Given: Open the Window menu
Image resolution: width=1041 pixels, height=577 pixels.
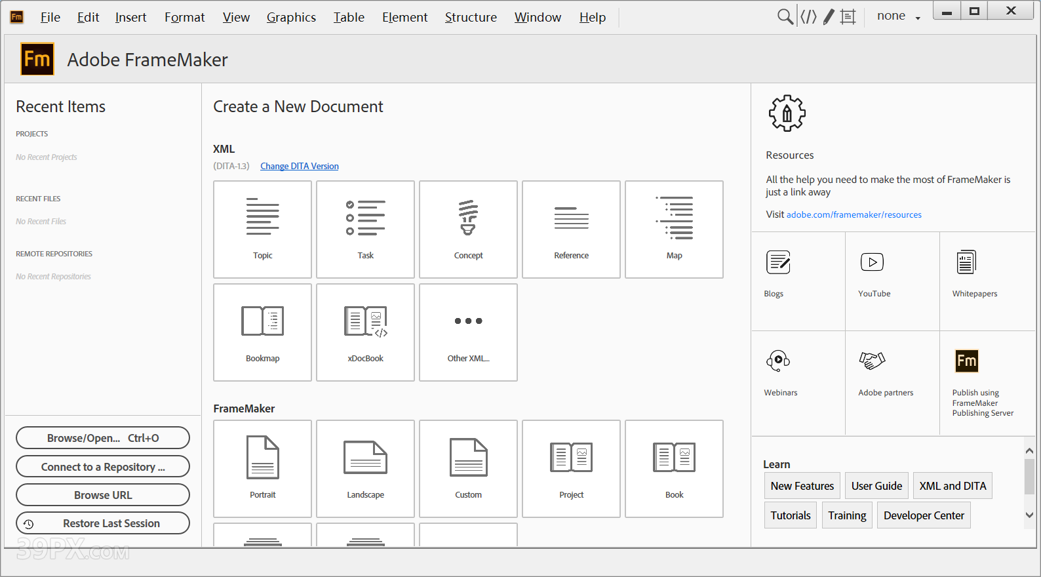Looking at the screenshot, I should coord(538,17).
